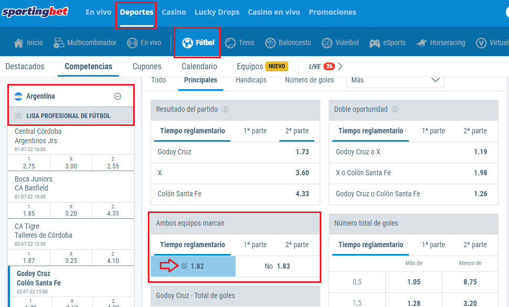Image resolution: width=509 pixels, height=307 pixels.
Task: Switch to the Calendario tab
Action: point(199,67)
